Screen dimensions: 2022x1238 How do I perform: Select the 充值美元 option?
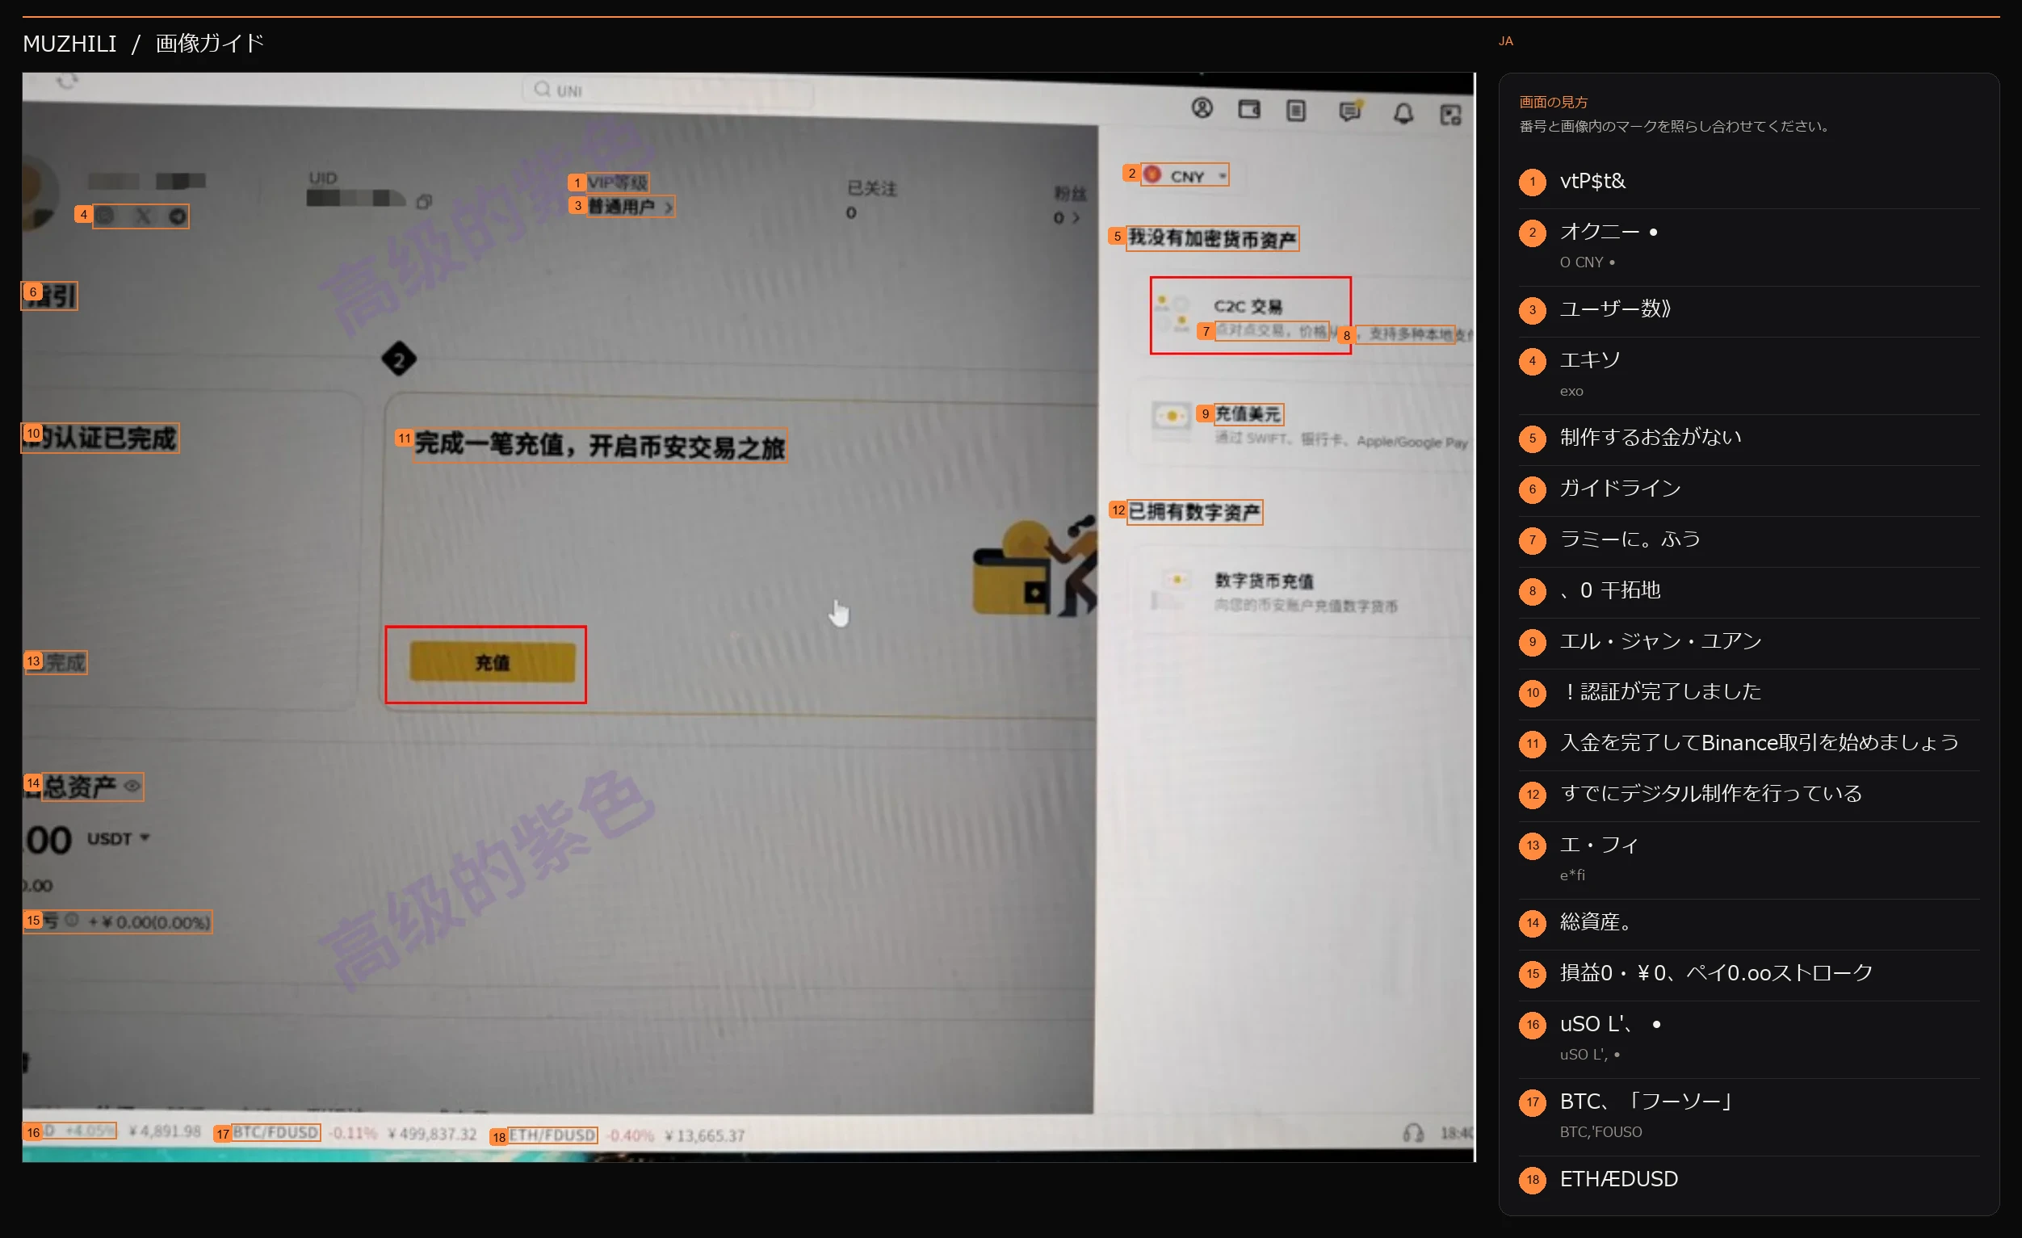[1305, 424]
